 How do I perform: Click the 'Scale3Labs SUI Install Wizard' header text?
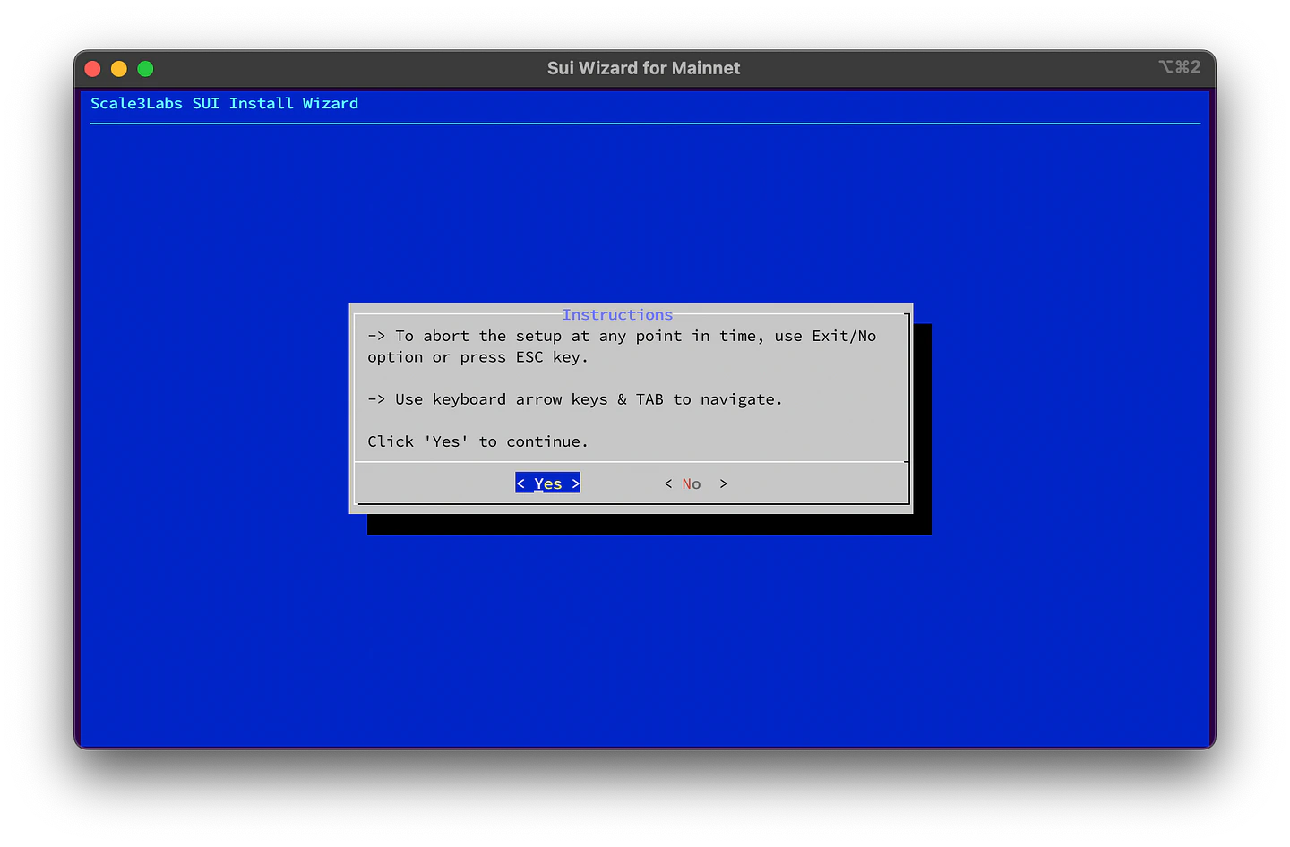click(x=224, y=103)
